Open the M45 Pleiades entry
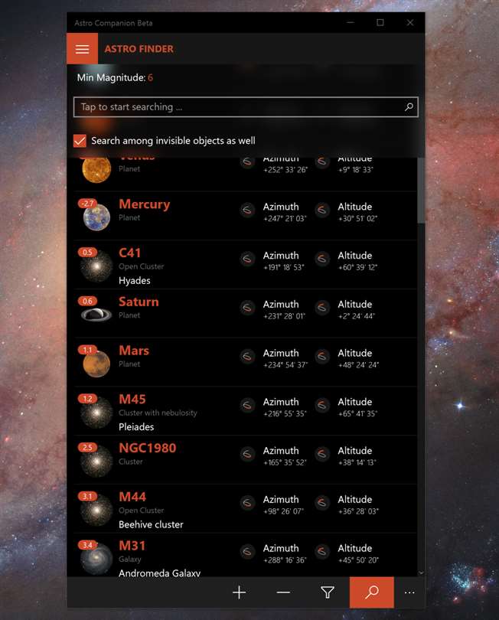499x620 pixels. pos(245,411)
